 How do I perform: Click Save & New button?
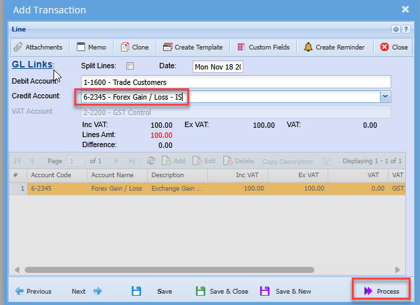[286, 291]
